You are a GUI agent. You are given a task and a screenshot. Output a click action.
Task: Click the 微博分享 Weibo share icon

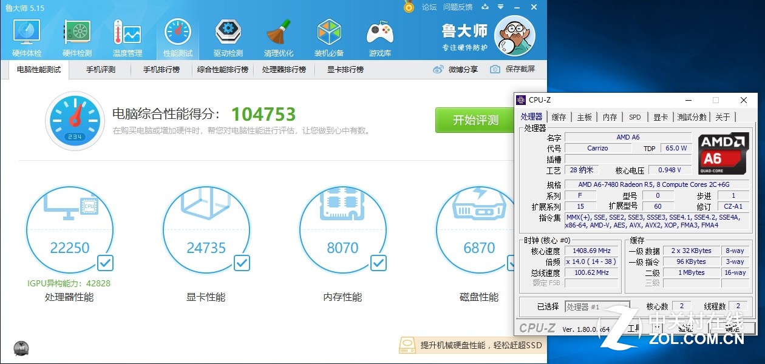point(438,69)
